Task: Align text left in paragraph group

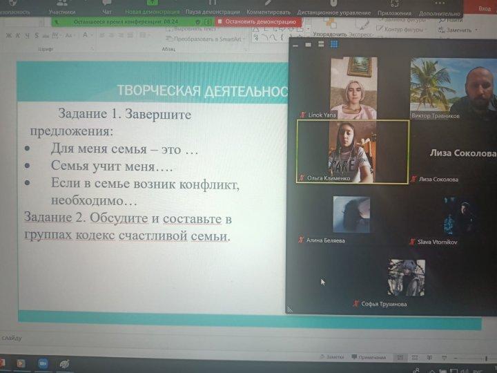Action: point(101,35)
